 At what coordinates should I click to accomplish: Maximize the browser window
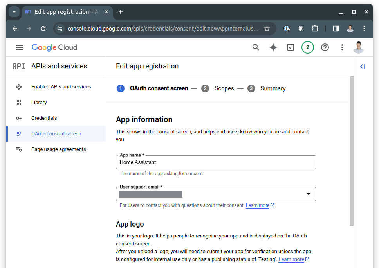354,12
